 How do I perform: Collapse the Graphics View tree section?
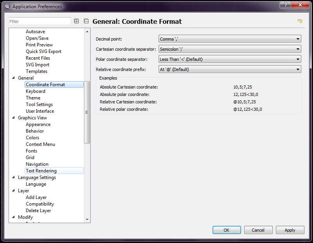(x=14, y=118)
